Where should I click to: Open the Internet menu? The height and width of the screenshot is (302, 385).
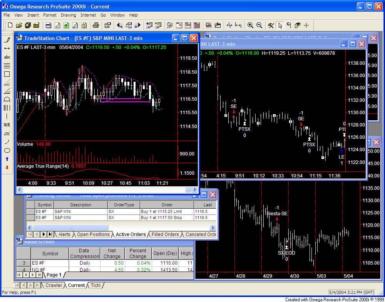(x=89, y=15)
